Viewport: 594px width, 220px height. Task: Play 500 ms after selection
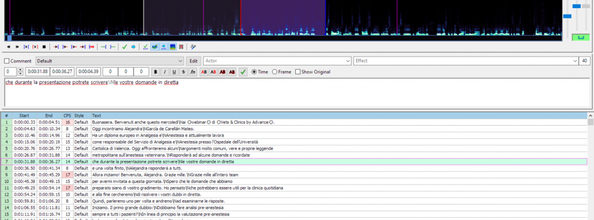[65, 47]
